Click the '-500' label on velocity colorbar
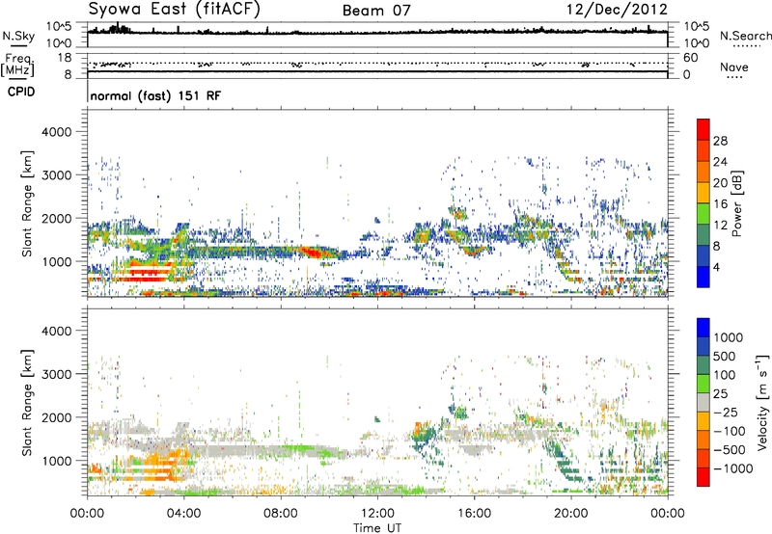This screenshot has width=772, height=534. point(730,449)
